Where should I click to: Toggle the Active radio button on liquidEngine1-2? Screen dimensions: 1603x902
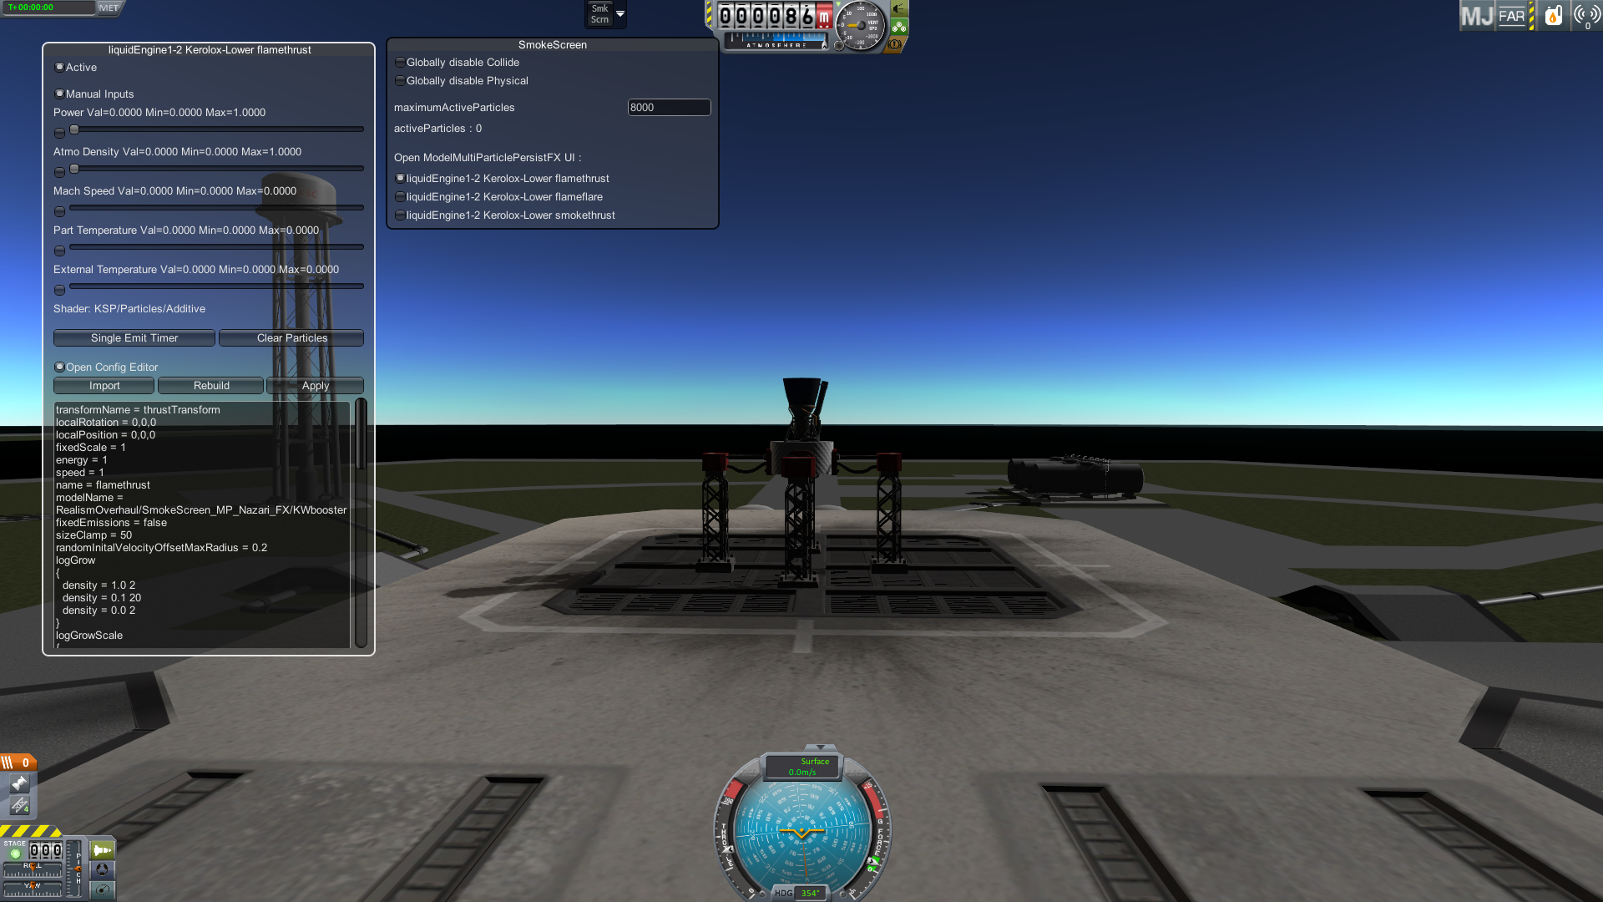(59, 66)
